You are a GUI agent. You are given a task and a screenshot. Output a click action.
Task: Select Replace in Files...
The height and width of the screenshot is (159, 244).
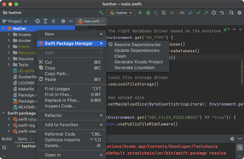pyautogui.click(x=72, y=101)
